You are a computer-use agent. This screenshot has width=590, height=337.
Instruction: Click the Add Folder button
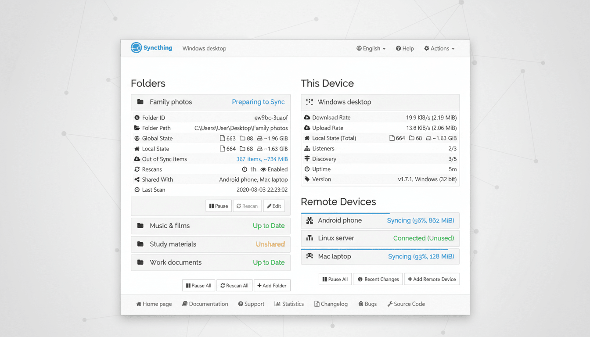click(x=272, y=285)
